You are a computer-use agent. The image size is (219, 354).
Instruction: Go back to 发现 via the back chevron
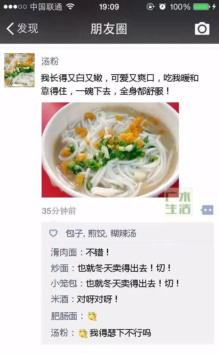(22, 29)
